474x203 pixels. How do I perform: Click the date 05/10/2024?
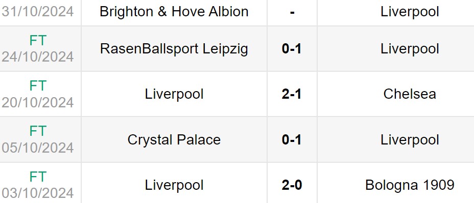pos(38,148)
